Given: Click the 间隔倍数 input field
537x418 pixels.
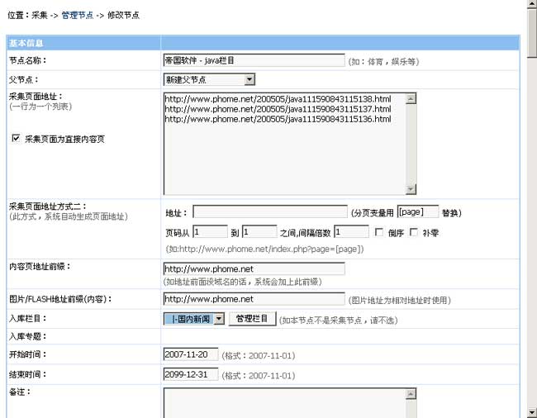Looking at the screenshot, I should (x=351, y=232).
